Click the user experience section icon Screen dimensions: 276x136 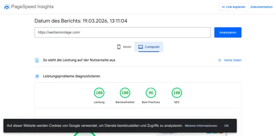click(37, 60)
